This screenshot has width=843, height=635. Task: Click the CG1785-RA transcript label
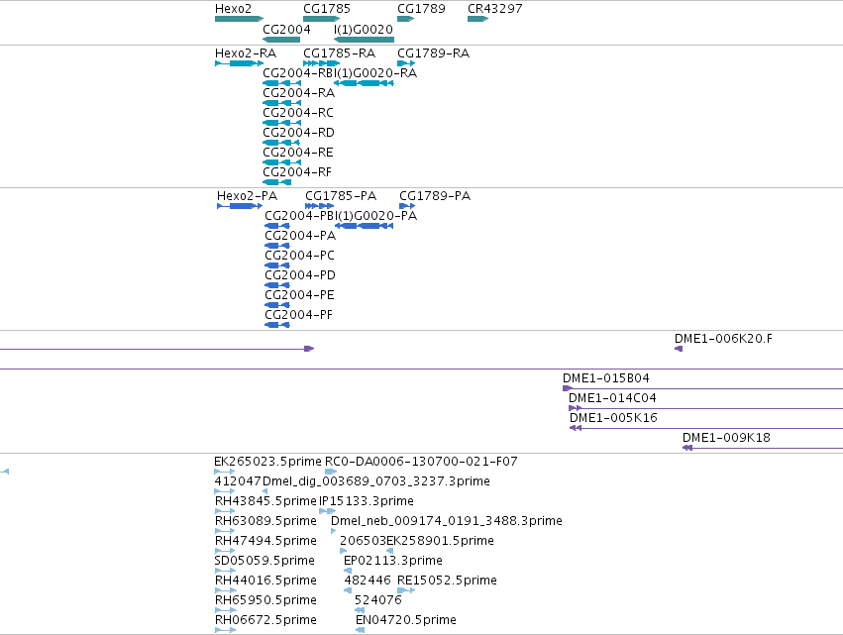[339, 53]
